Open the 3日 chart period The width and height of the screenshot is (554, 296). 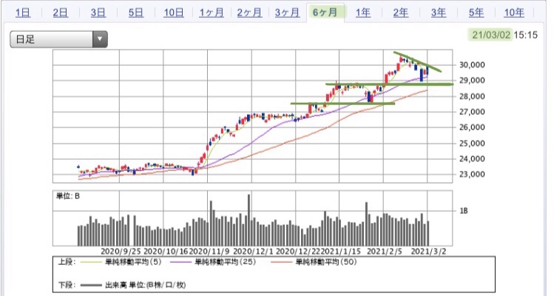[x=98, y=13]
